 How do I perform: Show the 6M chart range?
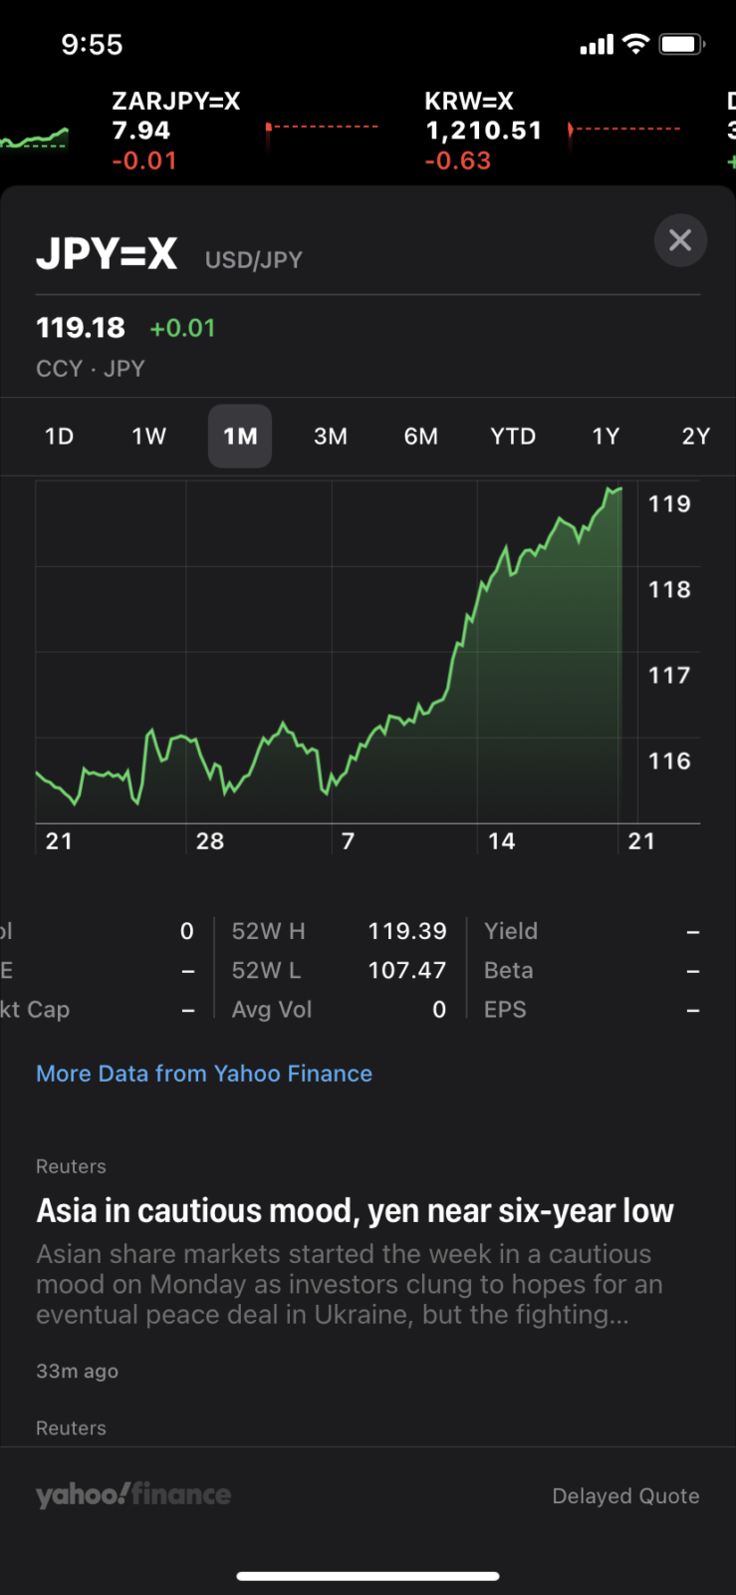point(421,437)
